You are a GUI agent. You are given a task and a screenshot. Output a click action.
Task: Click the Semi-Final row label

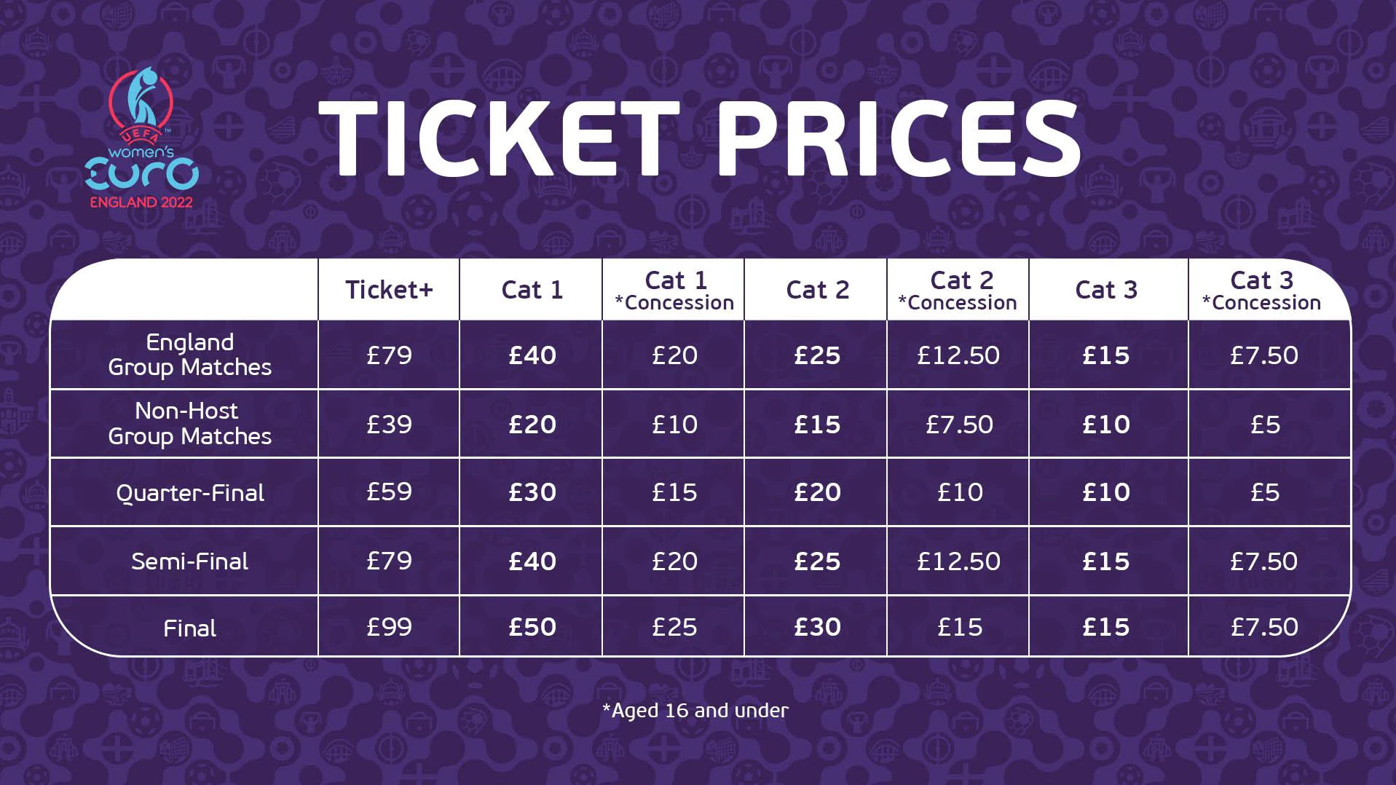[189, 561]
